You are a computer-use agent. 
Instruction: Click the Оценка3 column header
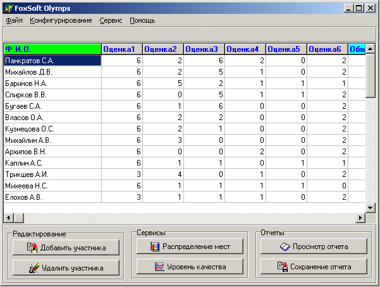(x=204, y=49)
